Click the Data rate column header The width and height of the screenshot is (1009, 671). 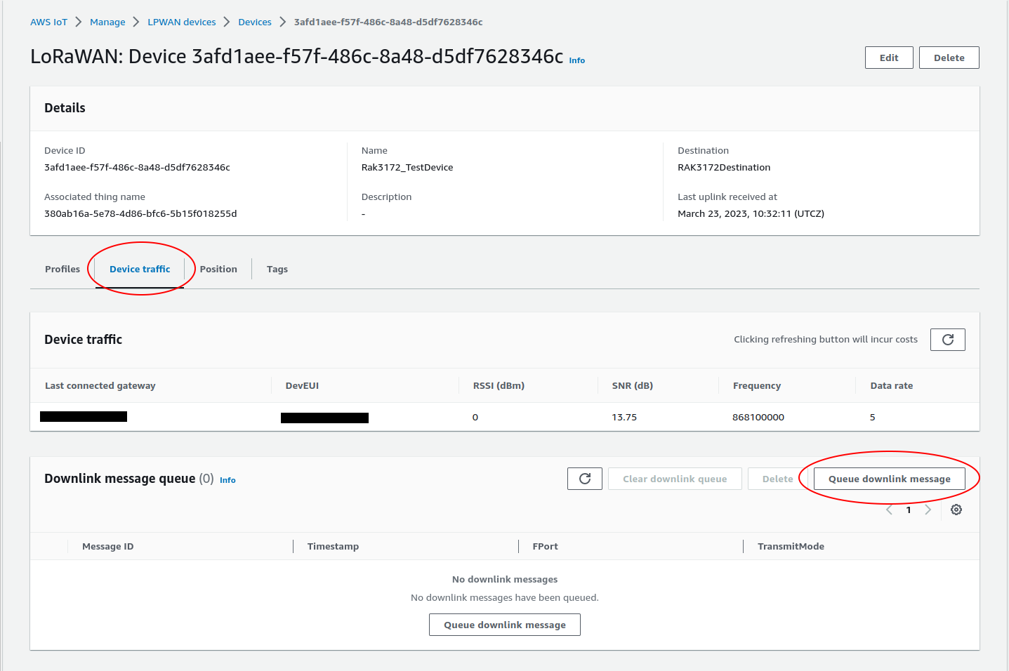[892, 385]
